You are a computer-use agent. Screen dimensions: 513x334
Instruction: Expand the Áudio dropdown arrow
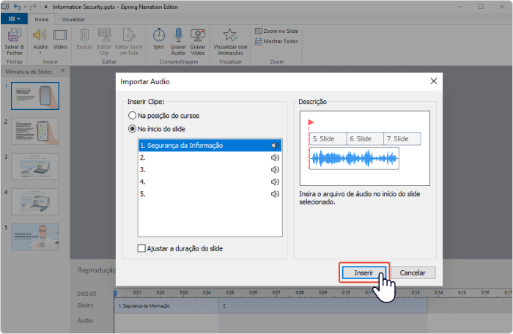(40, 53)
